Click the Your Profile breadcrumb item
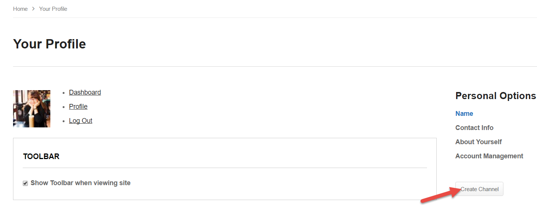Screen dimensions: 537x206 pos(53,9)
